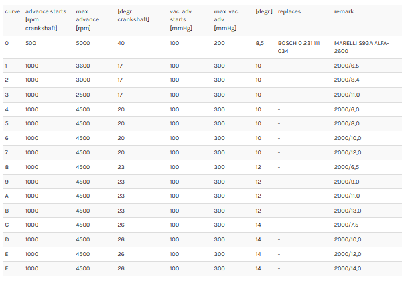Image resolution: width=406 pixels, height=285 pixels.
Task: Click the curve F row label
Action: click(7, 268)
